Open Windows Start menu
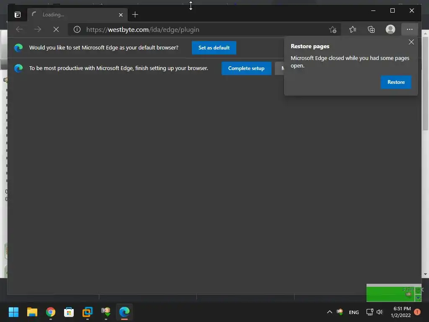The height and width of the screenshot is (322, 429). pyautogui.click(x=13, y=312)
